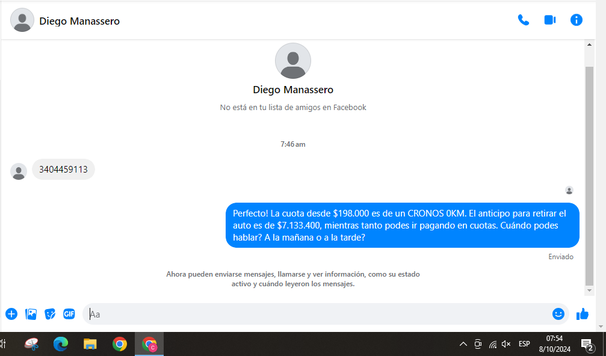Show hidden system tray icons
Viewport: 606px width, 356px height.
pyautogui.click(x=463, y=344)
